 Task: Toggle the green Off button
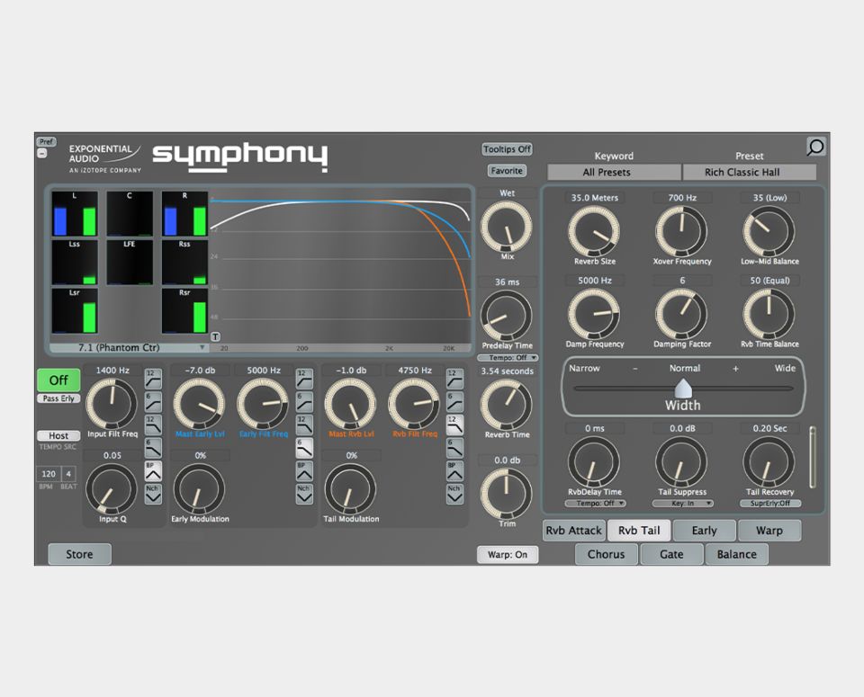pos(58,380)
